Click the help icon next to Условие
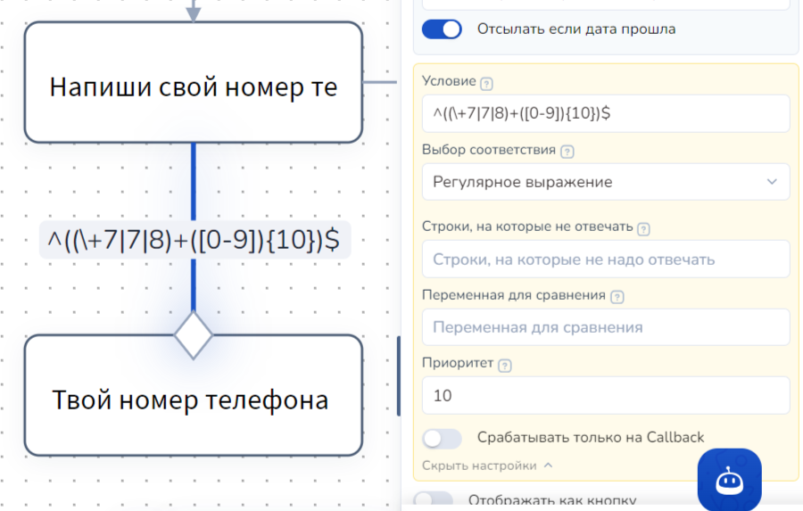Screen dimensions: 803x511 point(486,84)
